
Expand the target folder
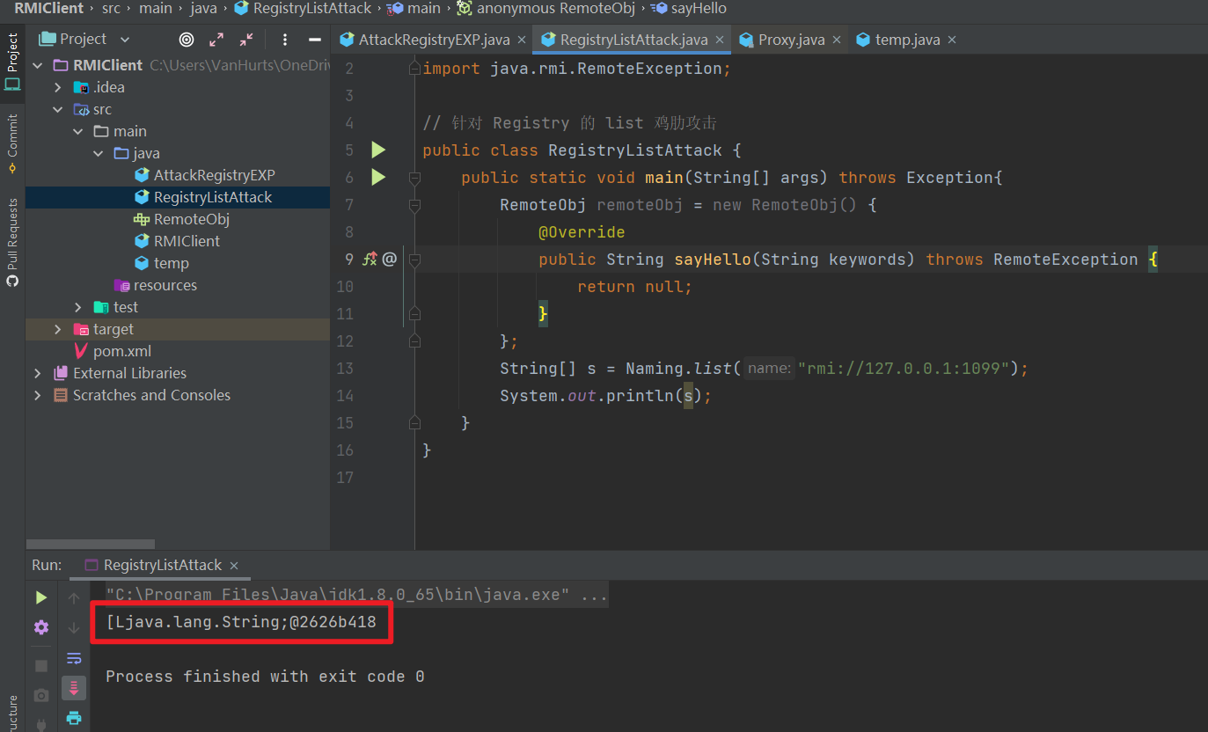(58, 329)
